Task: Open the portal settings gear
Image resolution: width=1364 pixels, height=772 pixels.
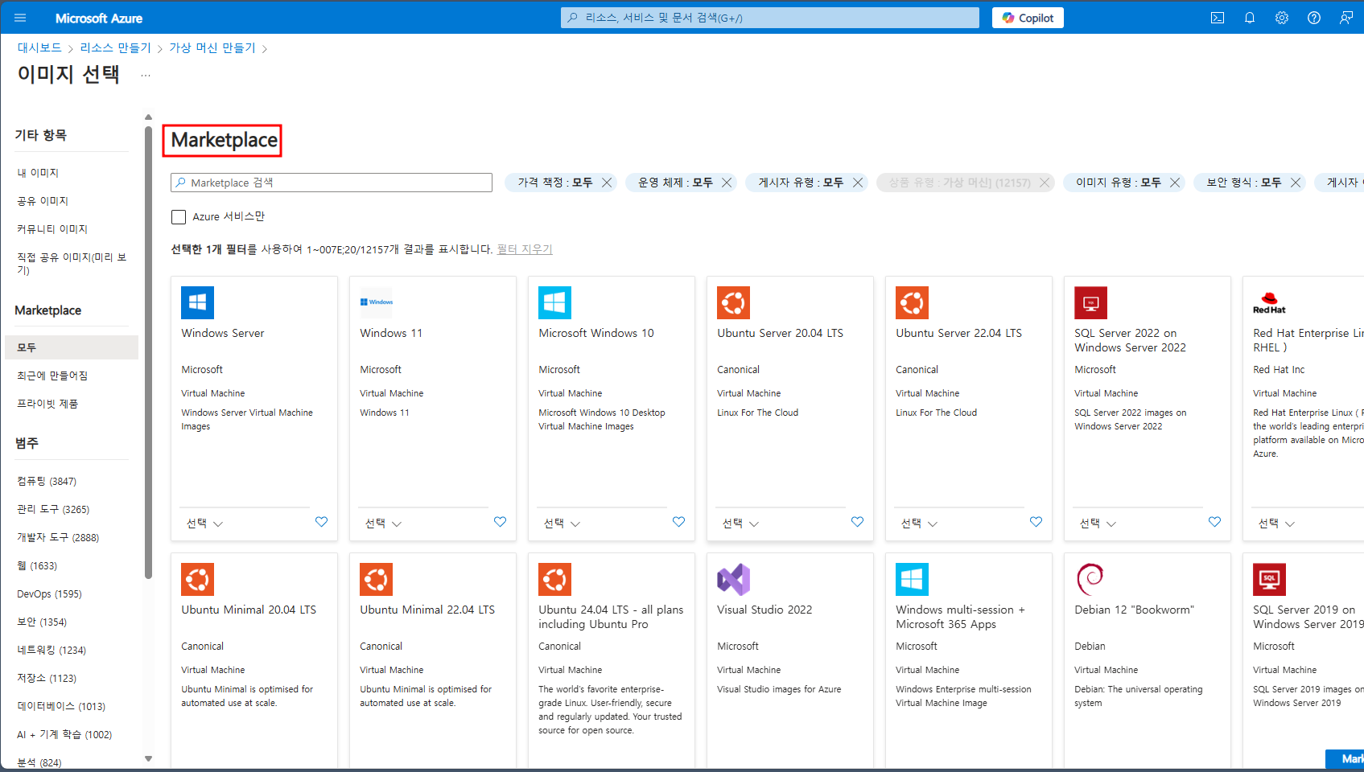Action: [1282, 18]
